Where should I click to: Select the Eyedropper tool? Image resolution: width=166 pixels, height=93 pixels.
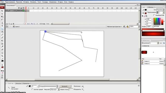click(x=2, y=47)
